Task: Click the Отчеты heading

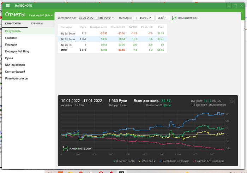Action: tap(15, 14)
